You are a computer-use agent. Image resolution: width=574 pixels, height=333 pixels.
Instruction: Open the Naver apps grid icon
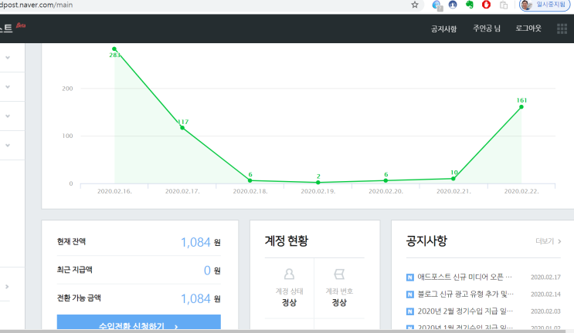coord(562,29)
